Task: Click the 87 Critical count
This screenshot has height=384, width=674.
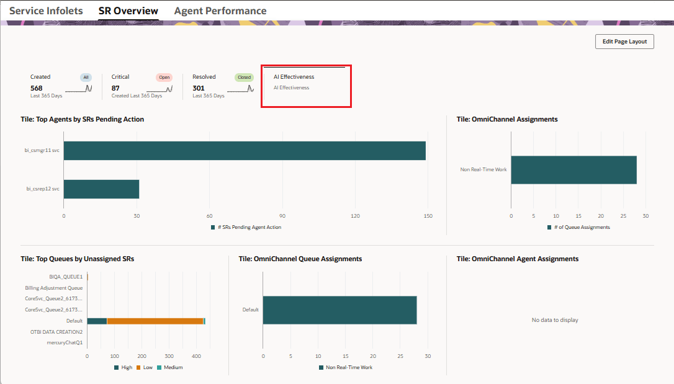Action: [x=115, y=88]
